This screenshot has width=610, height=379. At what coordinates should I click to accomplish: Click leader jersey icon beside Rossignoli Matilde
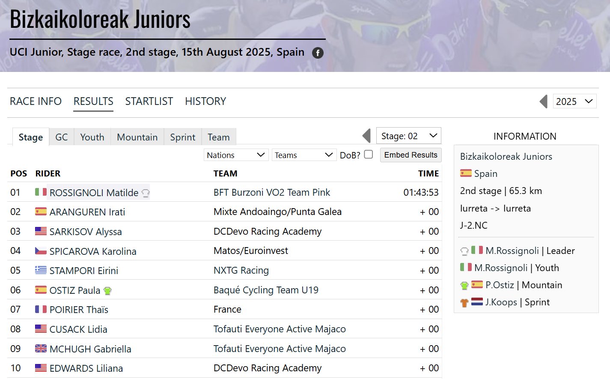pyautogui.click(x=146, y=193)
